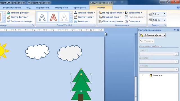The height and width of the screenshot is (101, 180).
Task: Open Заливка фигуры shape fill
Action: (x=18, y=13)
